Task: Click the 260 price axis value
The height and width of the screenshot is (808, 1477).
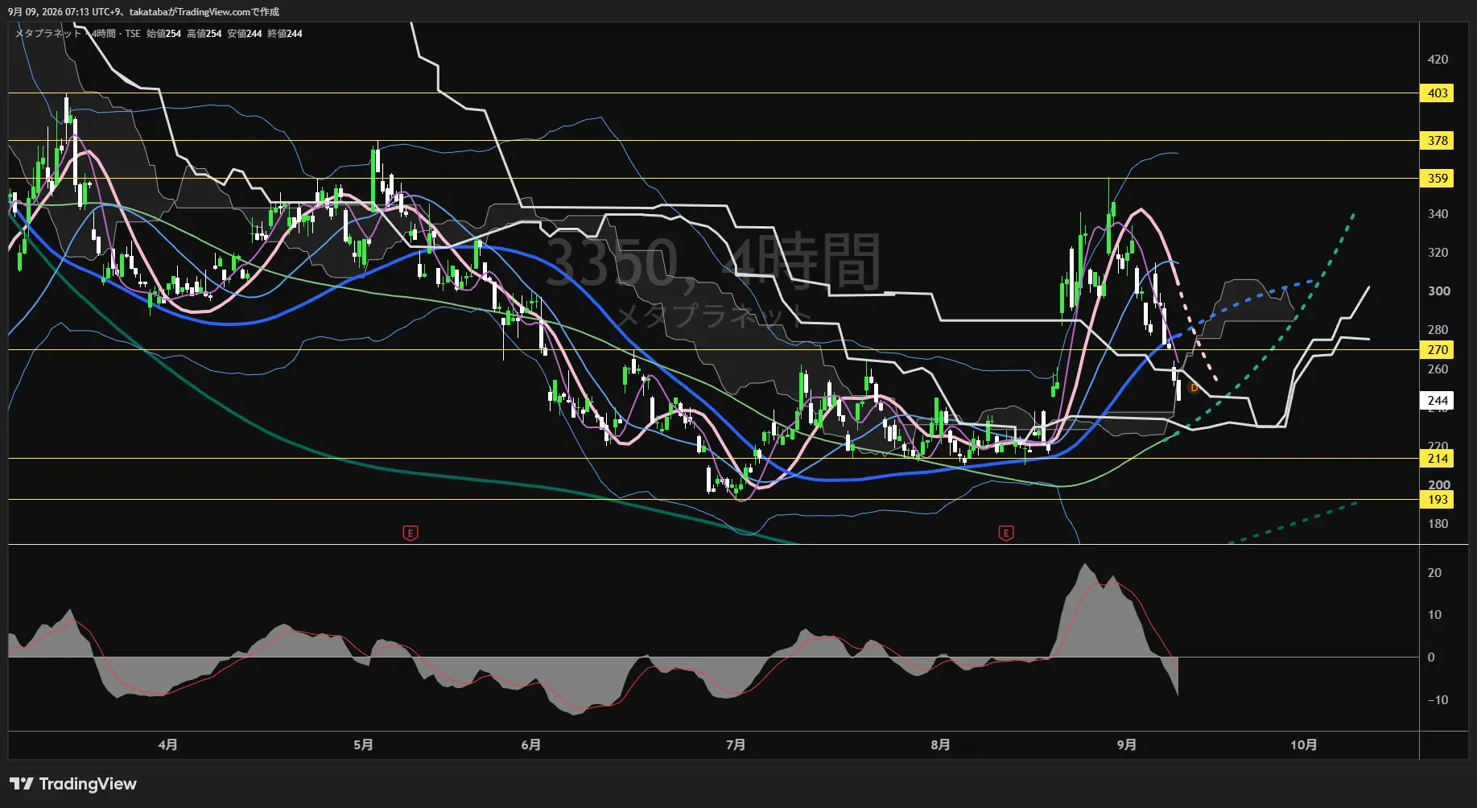Action: click(1438, 369)
